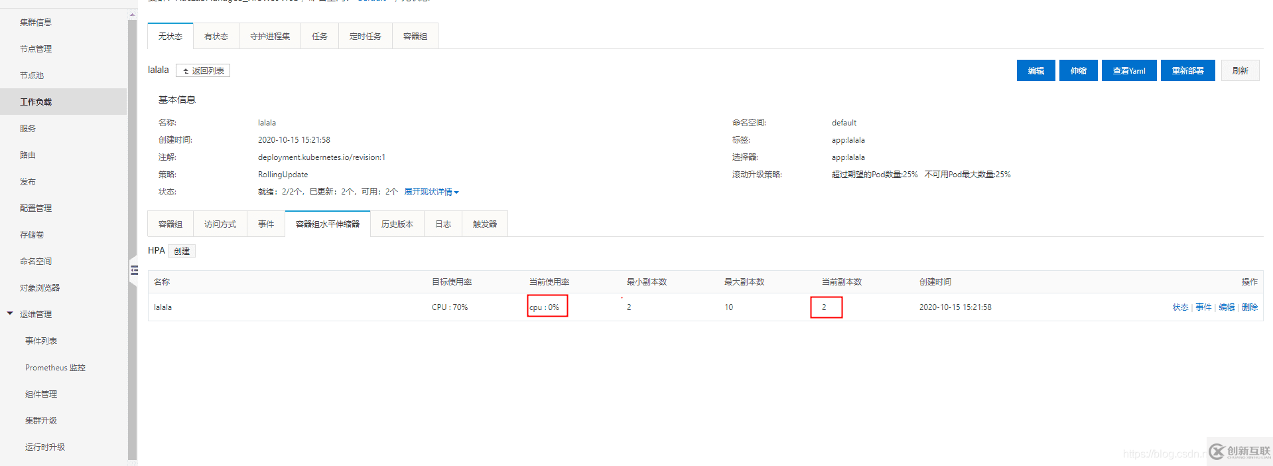Click 状态 link in lalala HPA row
Image resolution: width=1273 pixels, height=466 pixels.
point(1180,307)
